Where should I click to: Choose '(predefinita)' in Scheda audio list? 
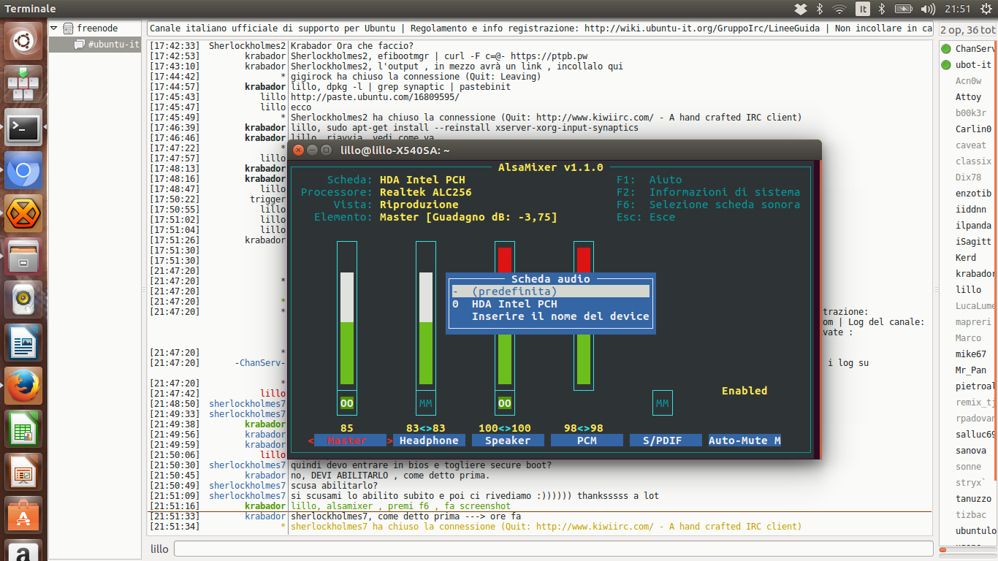click(550, 291)
